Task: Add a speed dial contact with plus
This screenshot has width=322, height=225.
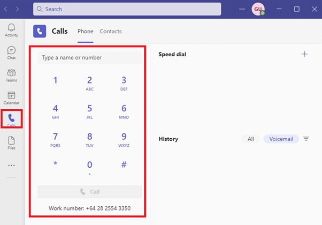Action: click(305, 54)
